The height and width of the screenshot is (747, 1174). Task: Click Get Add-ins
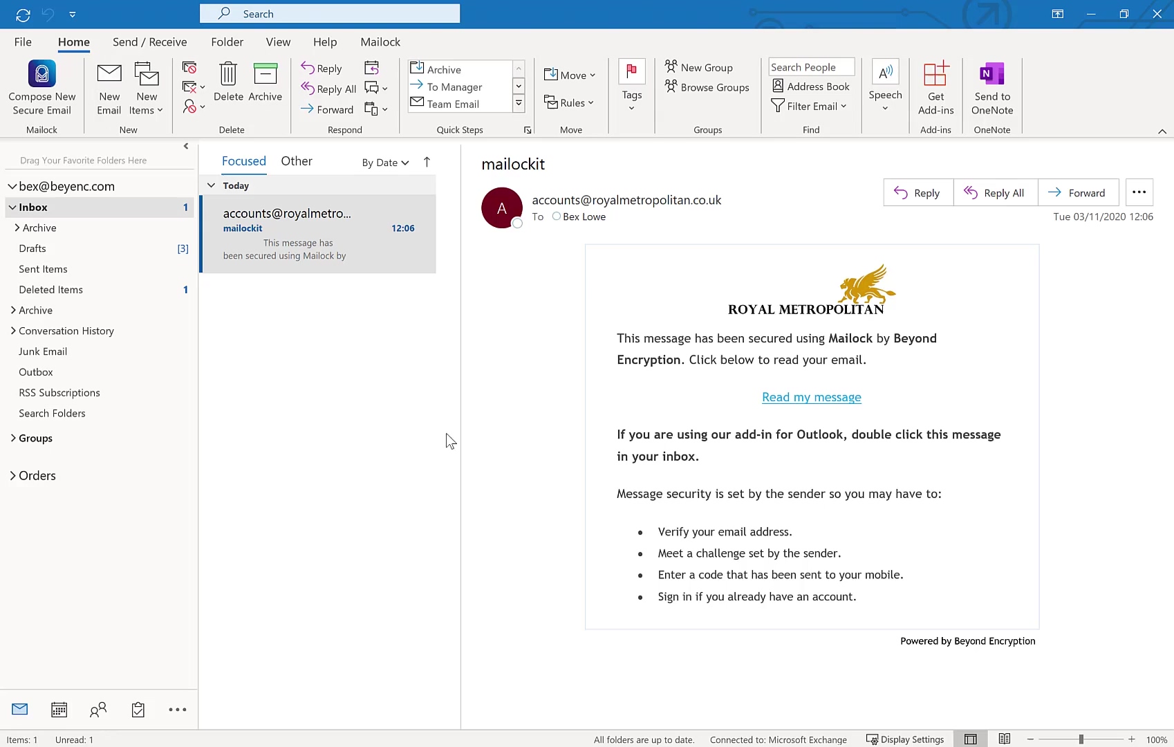(x=935, y=89)
